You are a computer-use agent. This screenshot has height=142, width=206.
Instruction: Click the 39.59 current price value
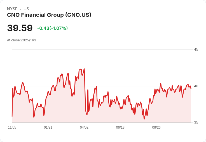click(20, 28)
